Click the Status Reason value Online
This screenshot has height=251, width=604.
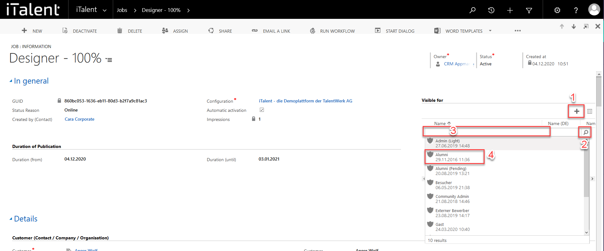coord(71,110)
